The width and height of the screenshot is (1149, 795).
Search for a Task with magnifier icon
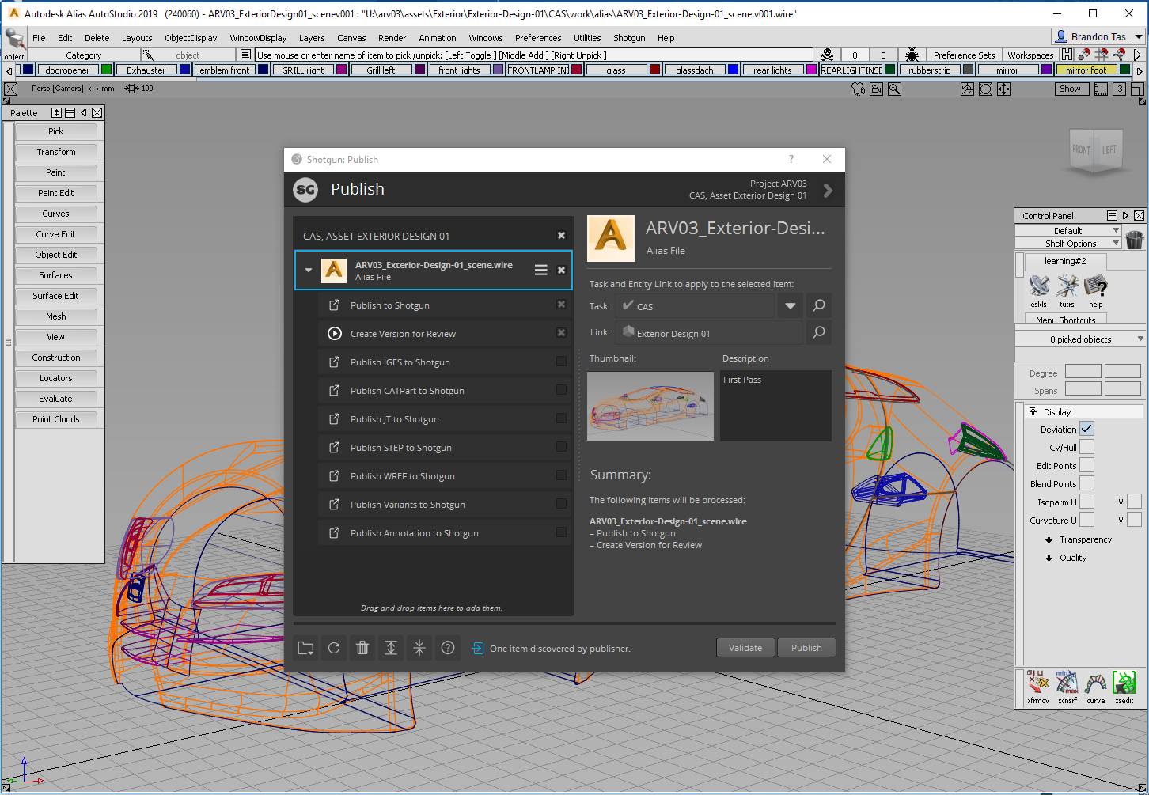click(819, 305)
